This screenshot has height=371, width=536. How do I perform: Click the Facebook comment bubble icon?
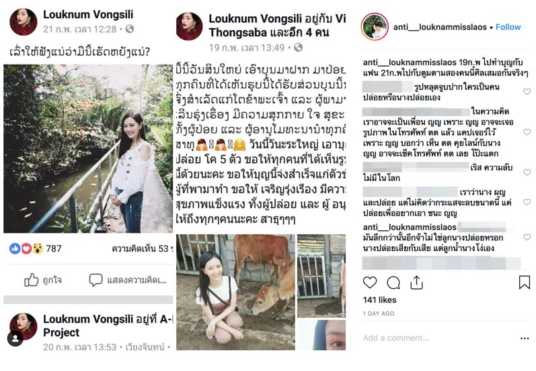pos(95,280)
